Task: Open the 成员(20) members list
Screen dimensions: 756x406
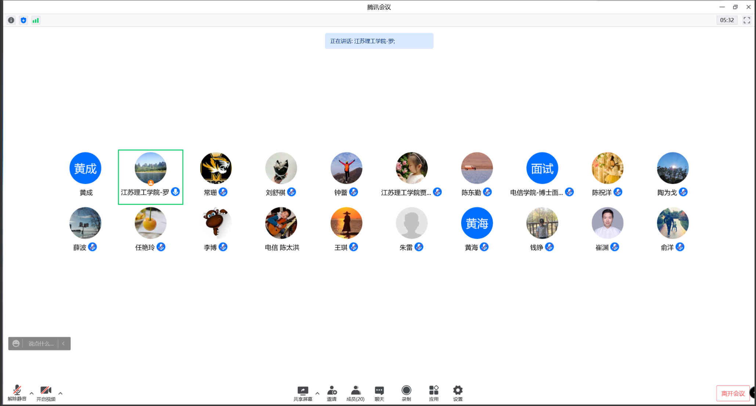Action: (355, 394)
